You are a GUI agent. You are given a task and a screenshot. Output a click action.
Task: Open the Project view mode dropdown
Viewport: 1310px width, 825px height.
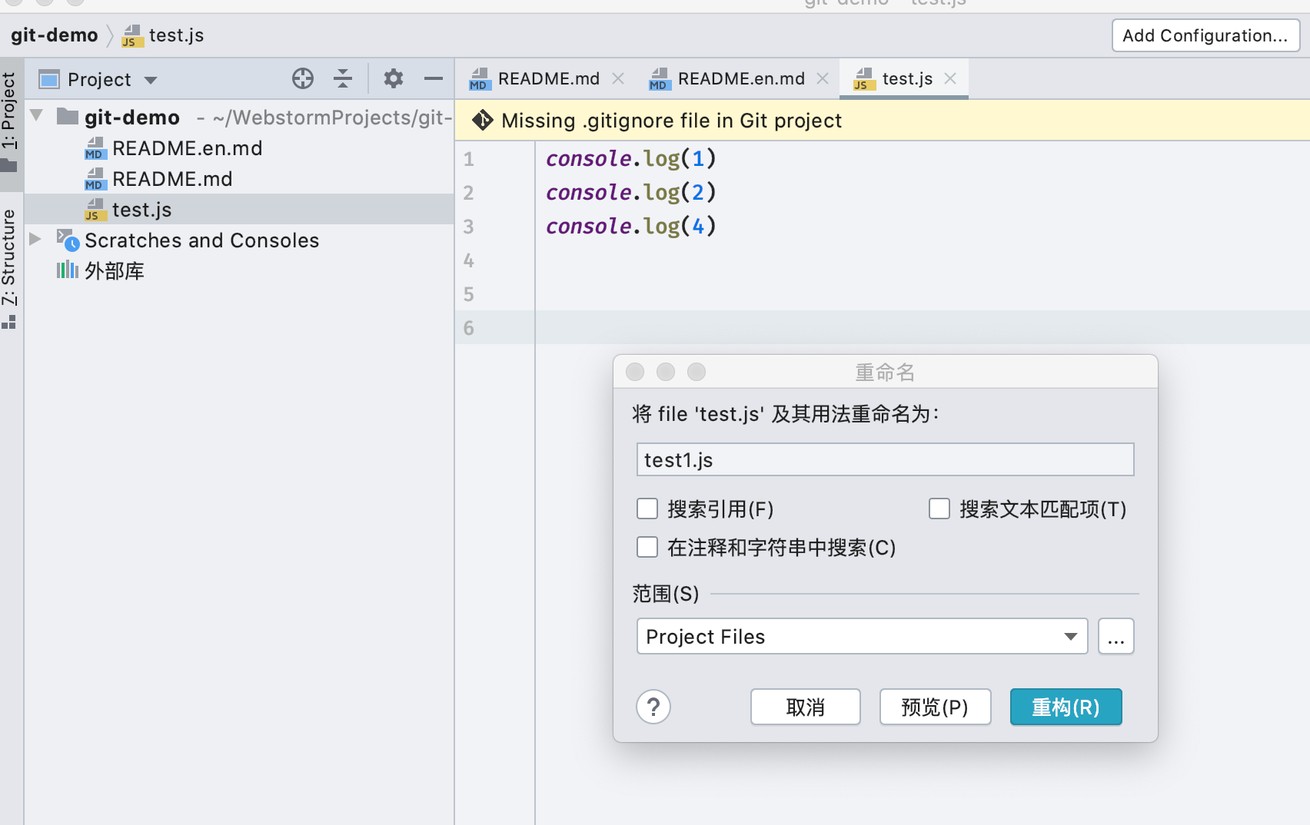(151, 79)
